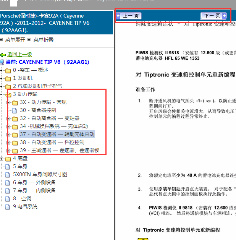Click document icon of 30 - 离合器控制
This screenshot has width=236, height=240.
click(15, 110)
